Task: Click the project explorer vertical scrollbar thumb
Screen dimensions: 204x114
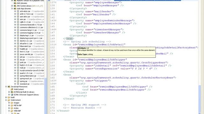Action: (45, 96)
